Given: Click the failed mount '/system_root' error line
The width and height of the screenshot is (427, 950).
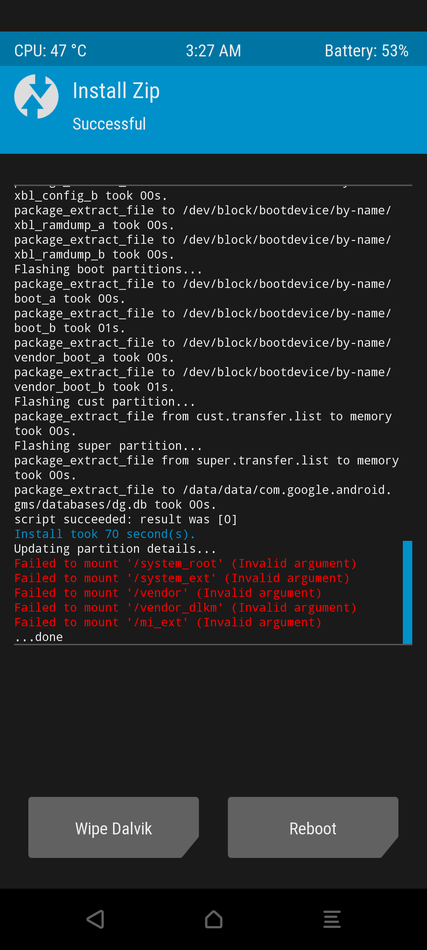Looking at the screenshot, I should tap(185, 564).
